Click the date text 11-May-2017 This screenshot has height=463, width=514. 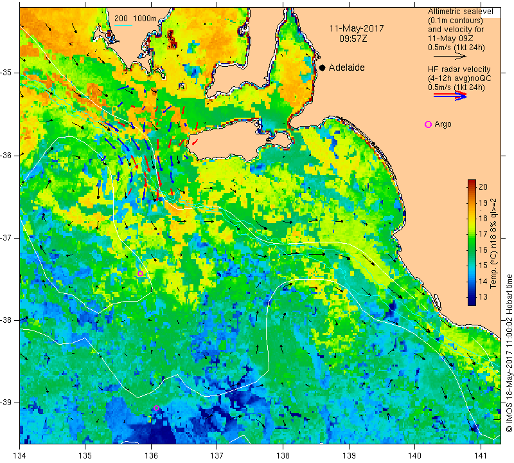(x=357, y=28)
